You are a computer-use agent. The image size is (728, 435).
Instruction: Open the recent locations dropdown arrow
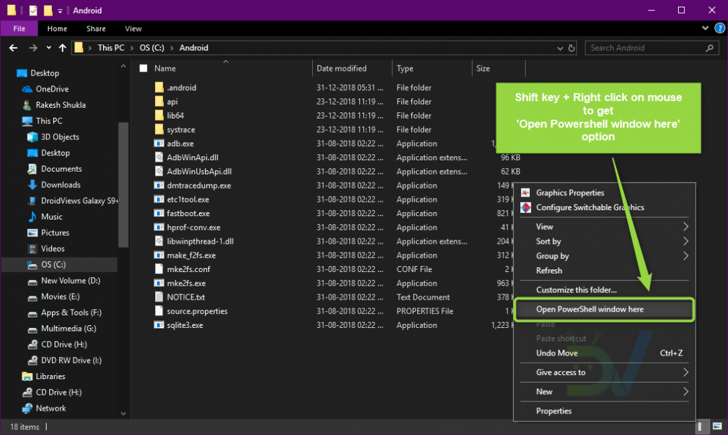click(49, 48)
